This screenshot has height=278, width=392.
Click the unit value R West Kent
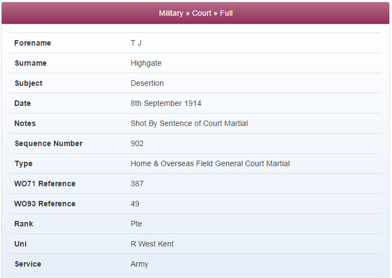pos(152,244)
